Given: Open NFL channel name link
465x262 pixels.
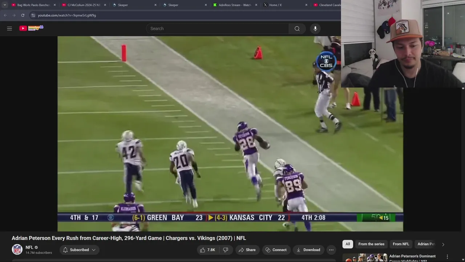Looking at the screenshot, I should [x=29, y=247].
